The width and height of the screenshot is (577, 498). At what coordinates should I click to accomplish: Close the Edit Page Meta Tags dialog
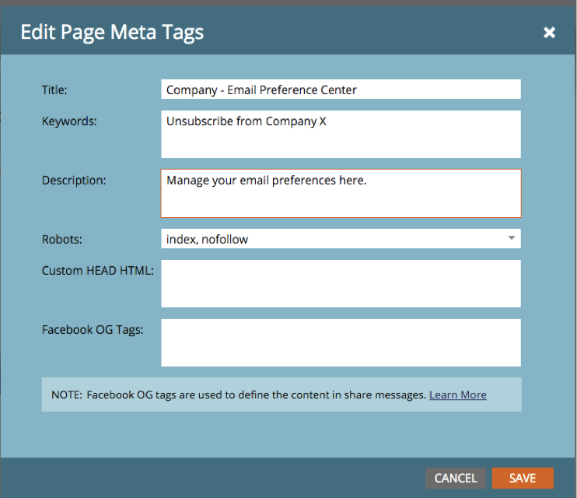549,32
